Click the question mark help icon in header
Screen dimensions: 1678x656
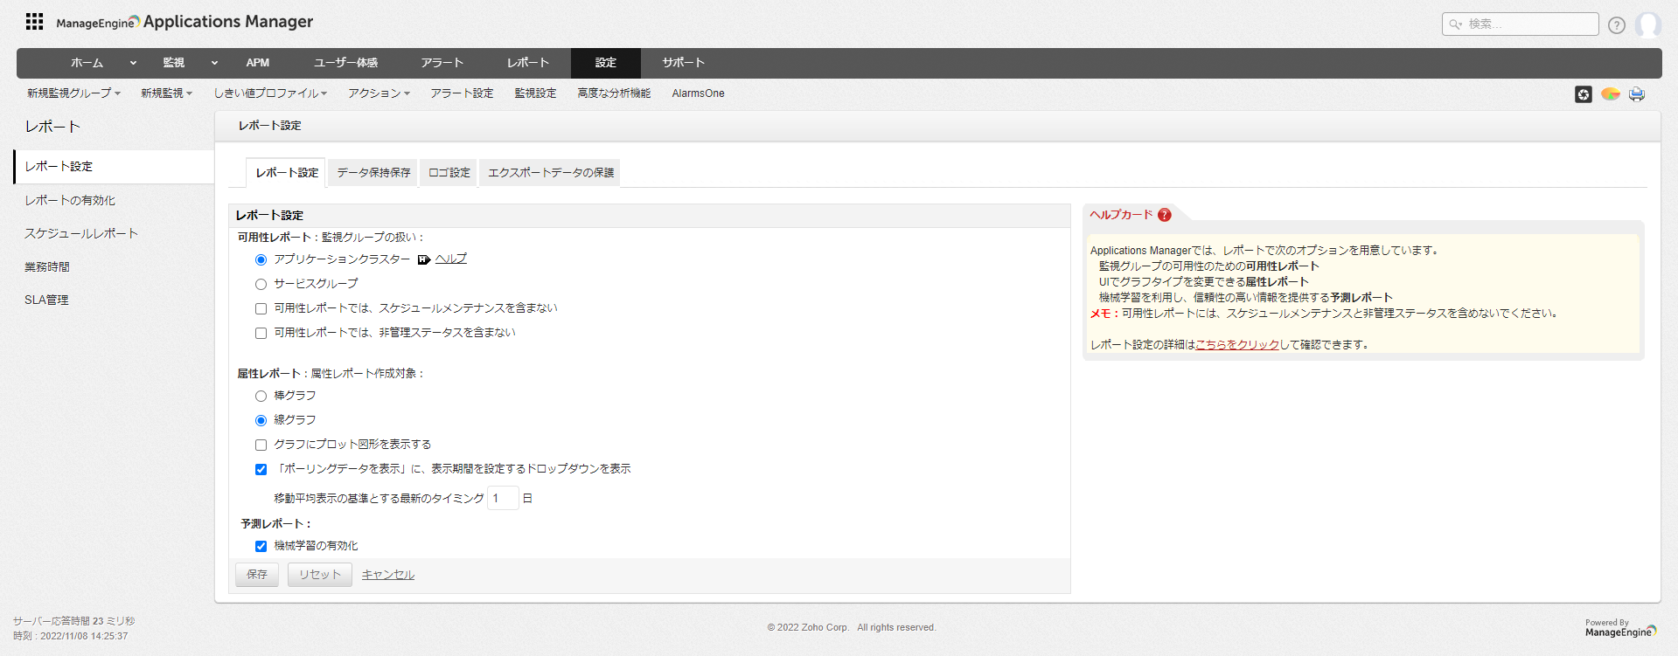point(1616,25)
